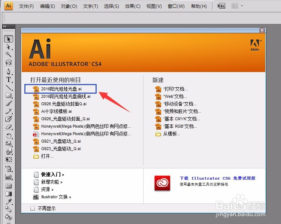Screen dimensions: 281x224
Task: Select the Line Segment tool
Action: click(8, 87)
